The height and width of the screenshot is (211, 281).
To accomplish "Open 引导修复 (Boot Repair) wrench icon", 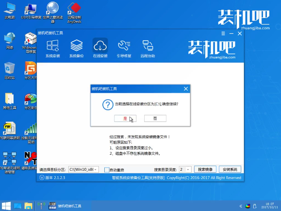I will point(124,48).
